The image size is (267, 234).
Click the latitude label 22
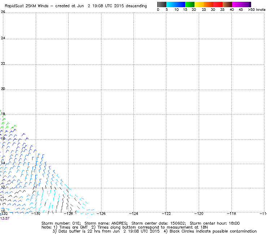coord(3,64)
